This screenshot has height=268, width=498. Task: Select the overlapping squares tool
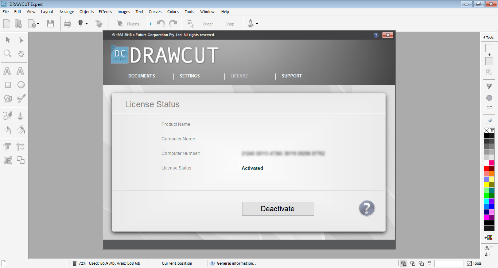point(21,160)
